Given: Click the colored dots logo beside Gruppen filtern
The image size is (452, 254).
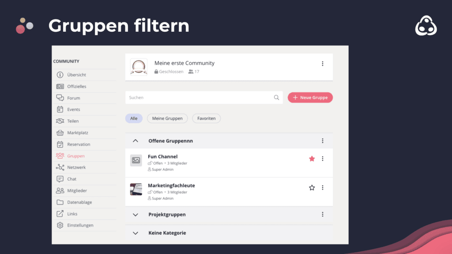Looking at the screenshot, I should pos(24,26).
